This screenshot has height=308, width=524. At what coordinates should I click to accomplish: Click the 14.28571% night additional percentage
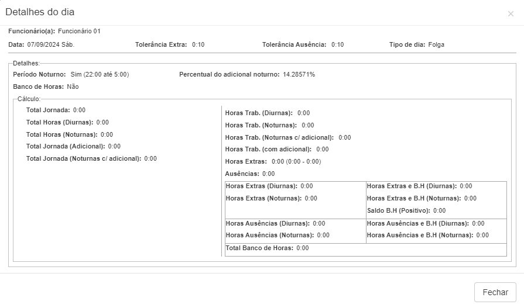[x=299, y=75]
